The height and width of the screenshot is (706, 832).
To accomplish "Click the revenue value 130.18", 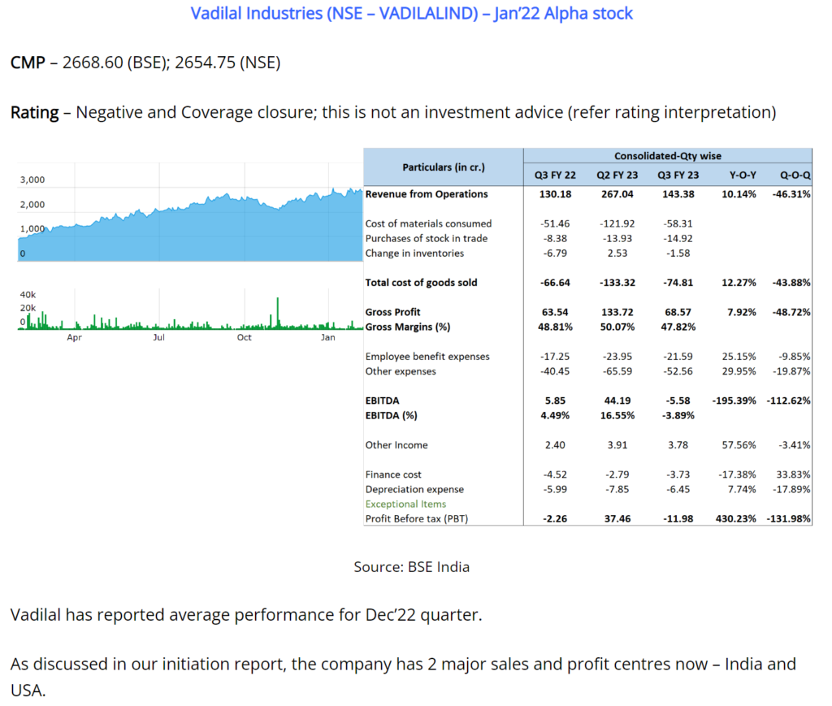I will click(555, 194).
